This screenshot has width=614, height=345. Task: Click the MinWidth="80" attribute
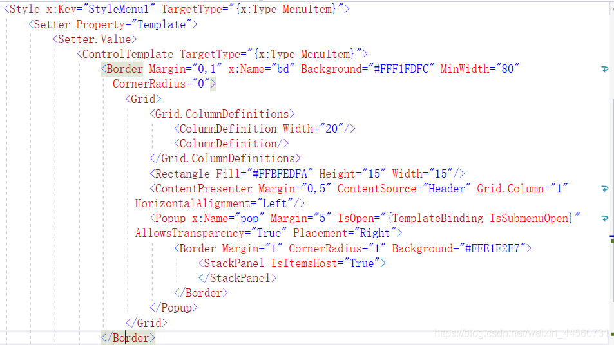coord(480,70)
